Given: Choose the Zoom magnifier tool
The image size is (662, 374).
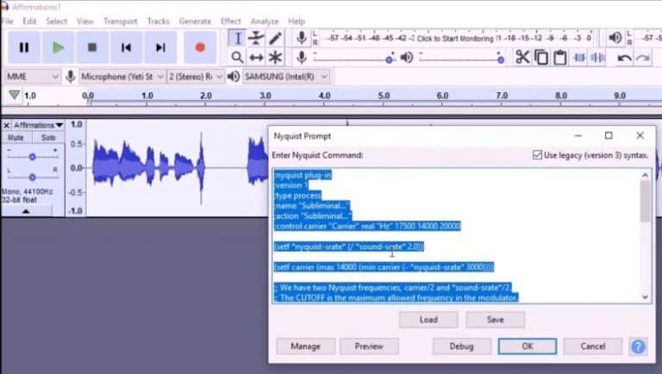Looking at the screenshot, I should 237,57.
